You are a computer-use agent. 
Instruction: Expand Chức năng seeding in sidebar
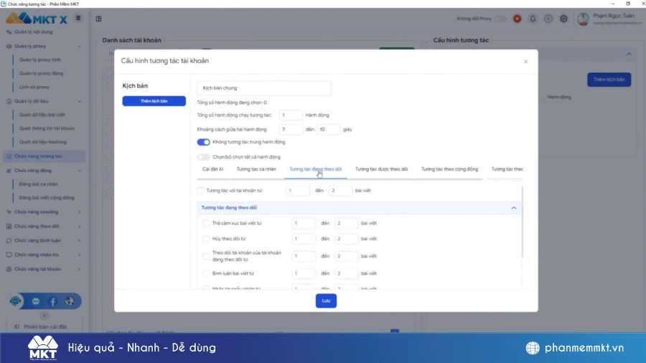[x=43, y=212]
